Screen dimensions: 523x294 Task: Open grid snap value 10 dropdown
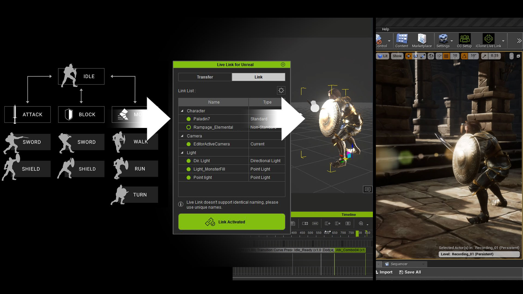pos(455,56)
